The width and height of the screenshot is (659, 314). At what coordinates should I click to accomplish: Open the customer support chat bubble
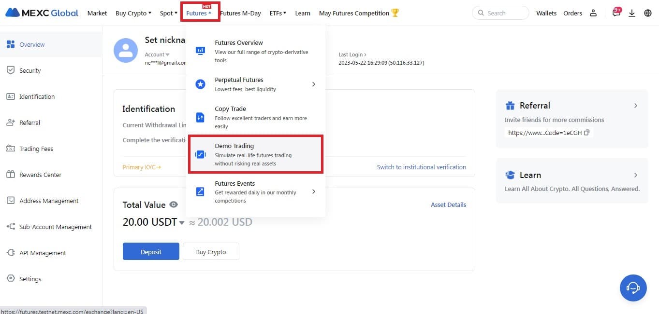click(633, 288)
